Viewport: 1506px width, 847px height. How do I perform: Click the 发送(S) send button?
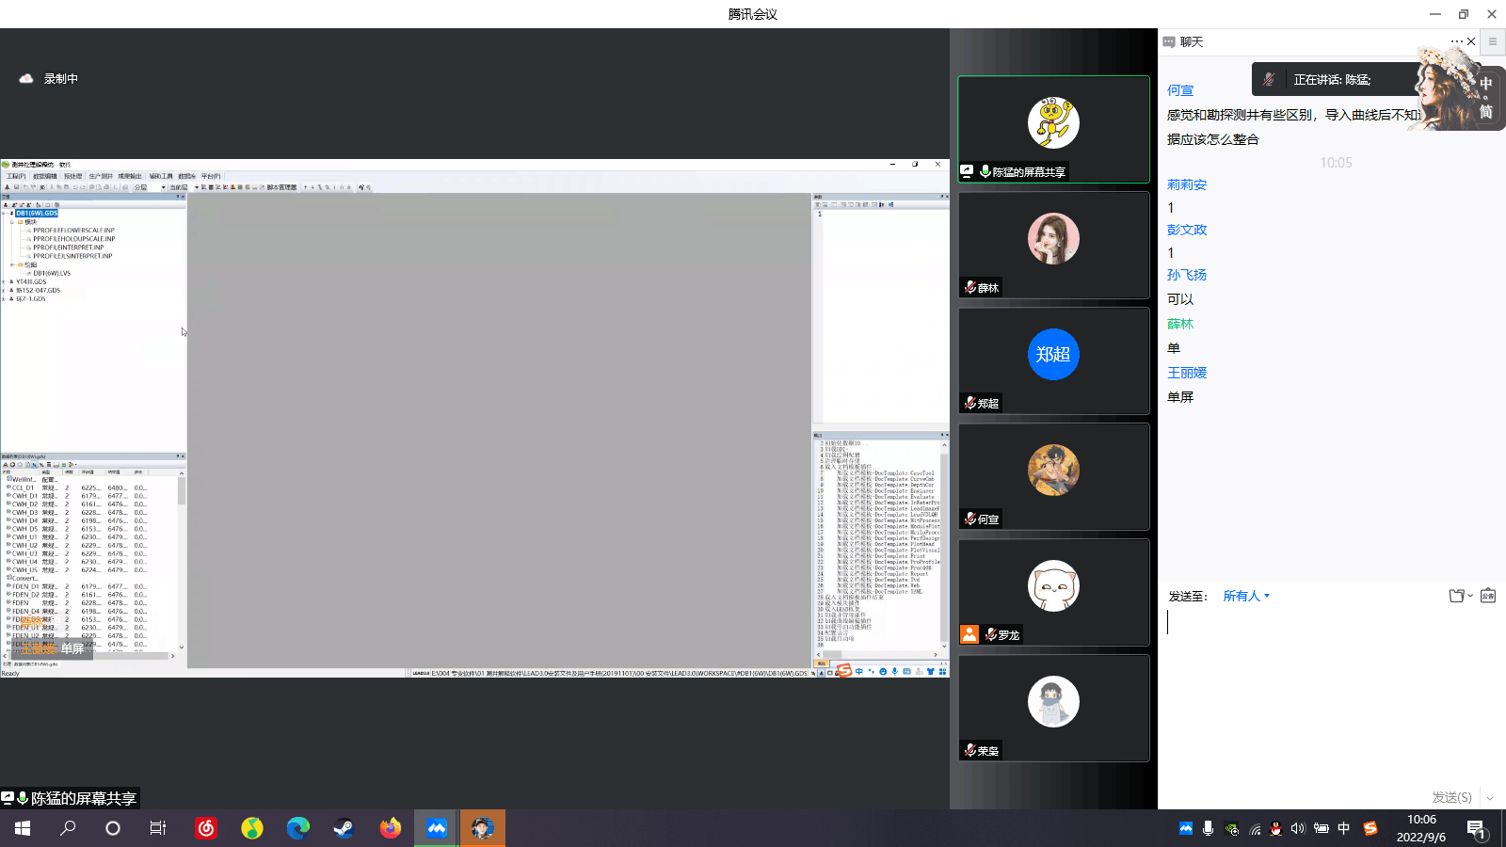(x=1451, y=797)
